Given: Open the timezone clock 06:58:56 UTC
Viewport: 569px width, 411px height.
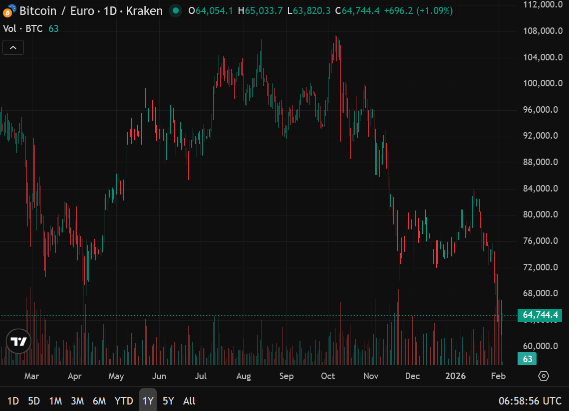Looking at the screenshot, I should 530,401.
